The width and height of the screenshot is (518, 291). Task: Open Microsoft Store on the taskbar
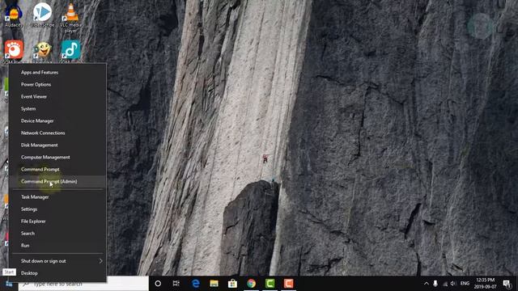(232, 284)
